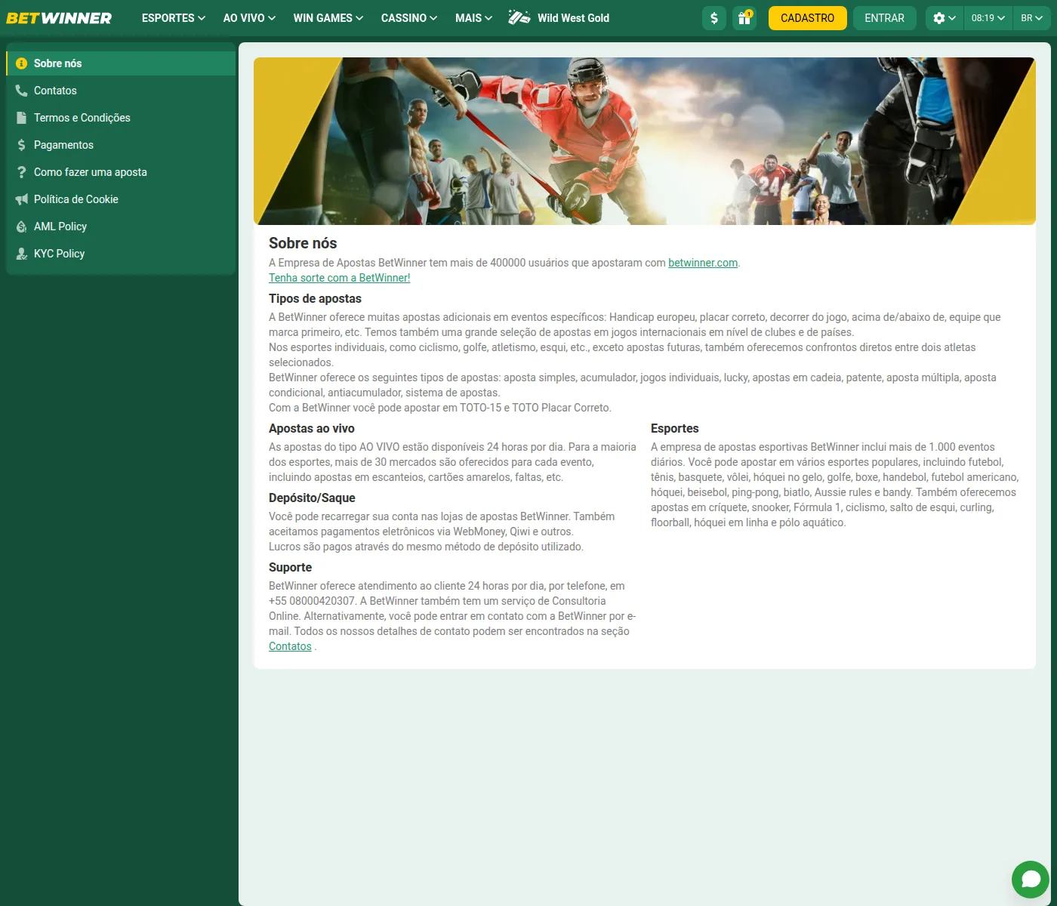Open Política de Cookie page
This screenshot has width=1057, height=906.
[121, 199]
